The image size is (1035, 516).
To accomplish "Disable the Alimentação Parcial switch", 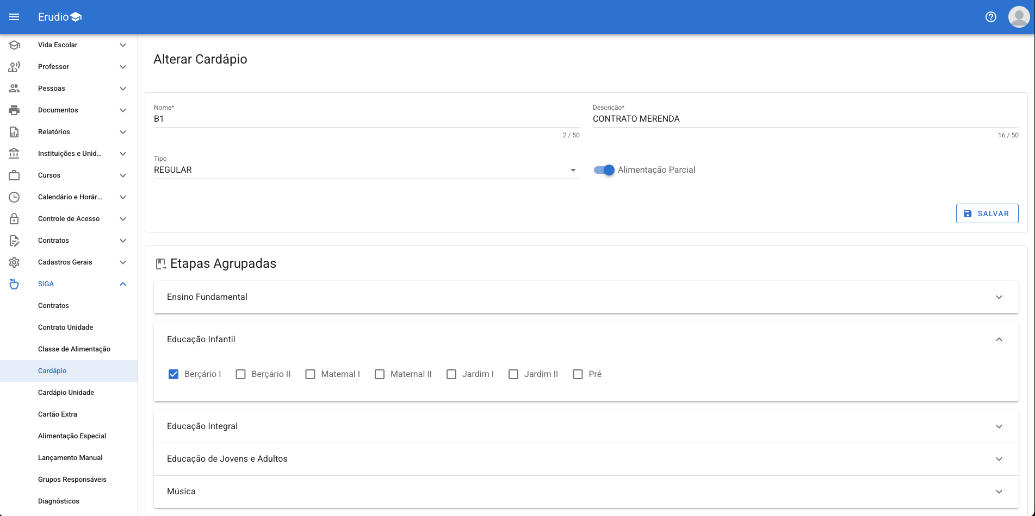I will [x=604, y=170].
